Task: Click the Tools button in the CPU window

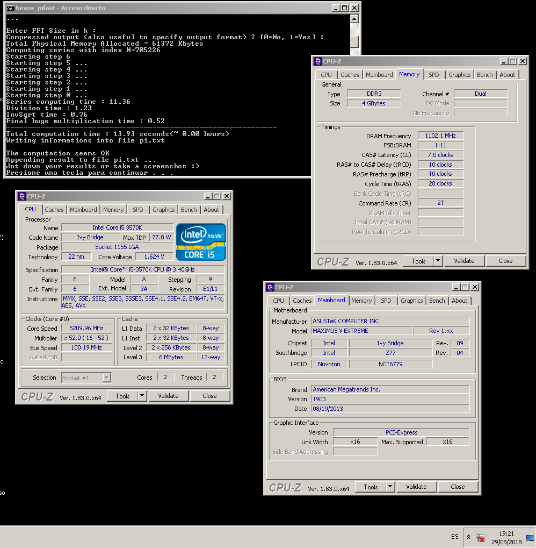Action: [x=122, y=396]
